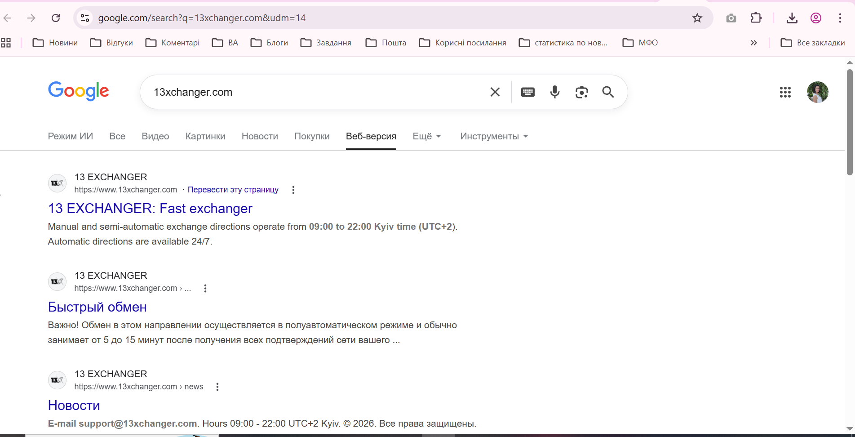Open the МФО bookmark folder

[640, 43]
